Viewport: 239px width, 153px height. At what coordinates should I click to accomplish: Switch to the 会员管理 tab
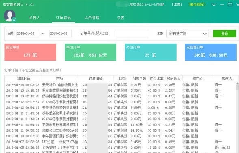92,18
